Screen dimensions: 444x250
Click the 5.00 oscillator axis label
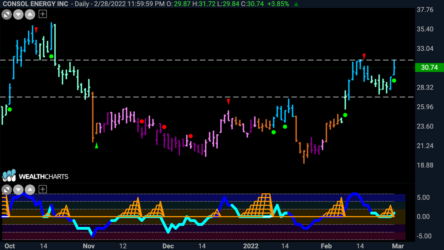tap(423, 197)
